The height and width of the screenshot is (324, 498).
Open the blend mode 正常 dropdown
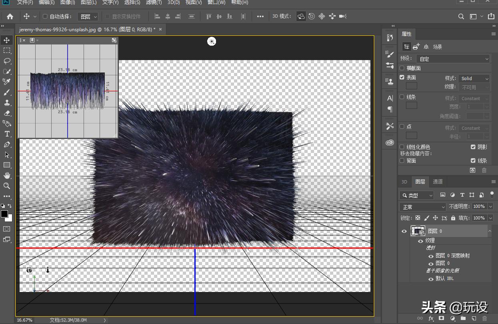(422, 207)
